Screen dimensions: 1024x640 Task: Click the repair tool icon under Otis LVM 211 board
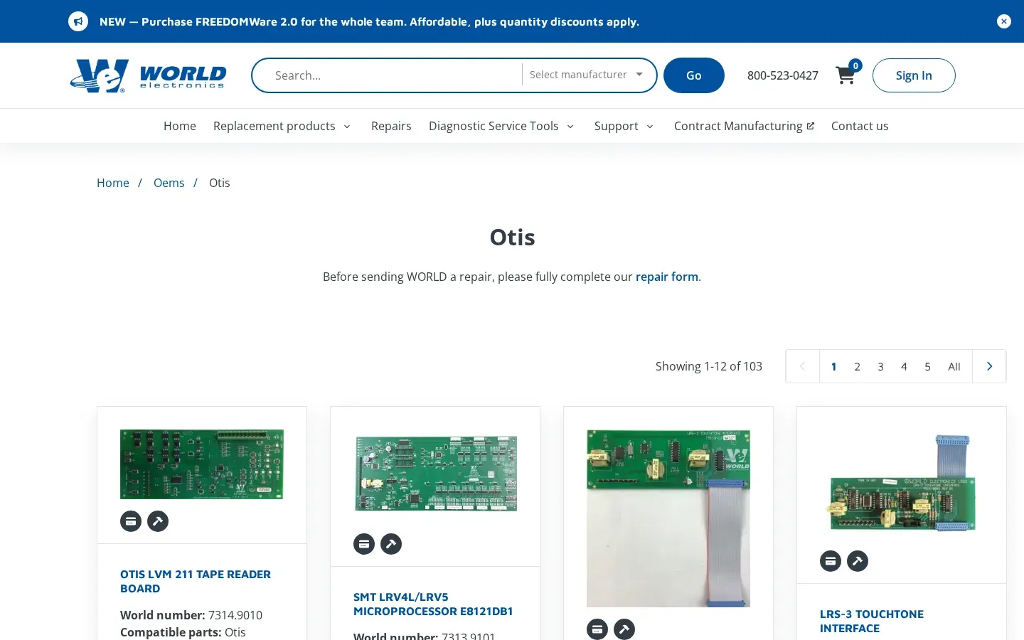pos(158,521)
